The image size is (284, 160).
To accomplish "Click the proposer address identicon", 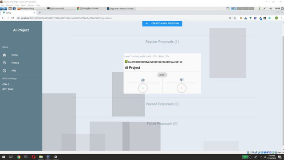I will pos(126,62).
